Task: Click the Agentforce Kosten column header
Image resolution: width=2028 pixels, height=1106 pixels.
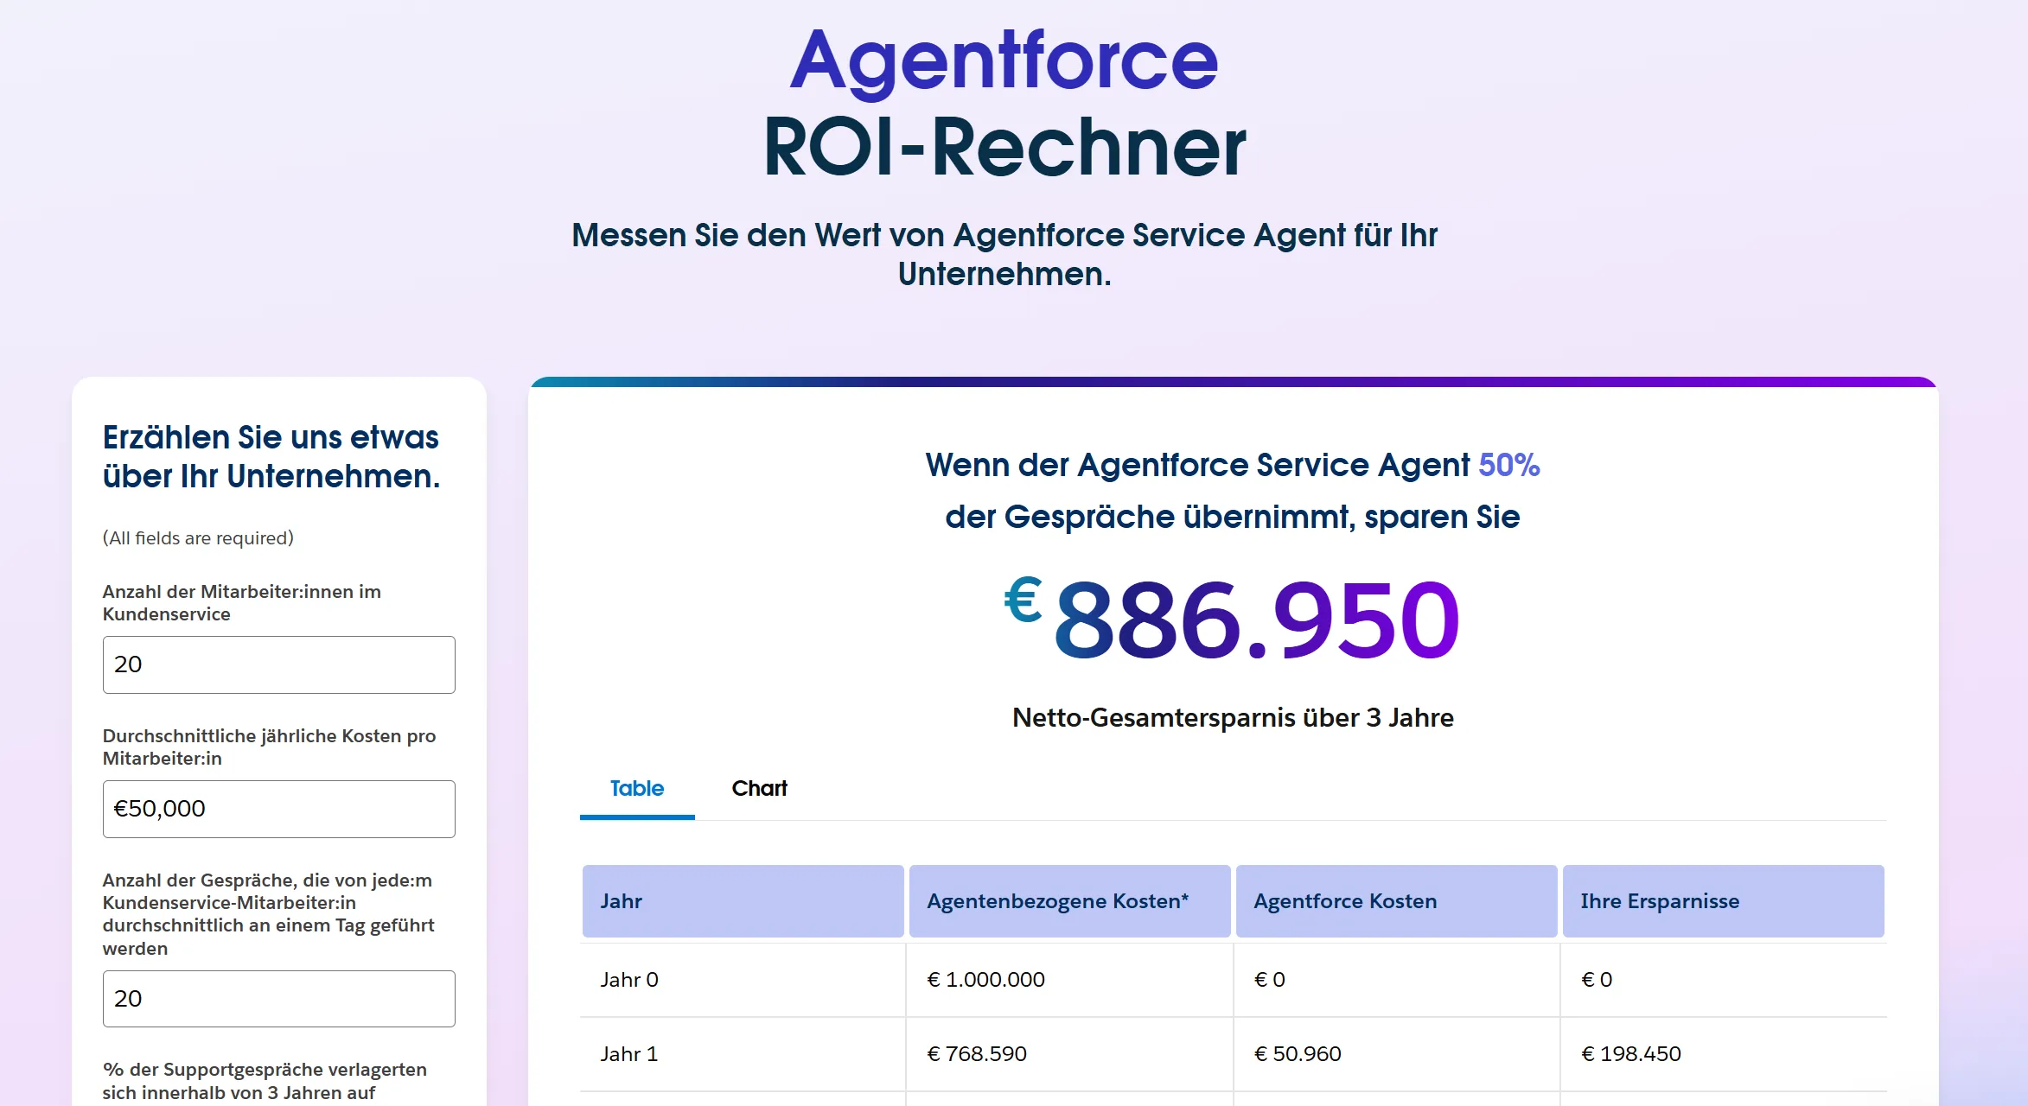Action: point(1344,900)
